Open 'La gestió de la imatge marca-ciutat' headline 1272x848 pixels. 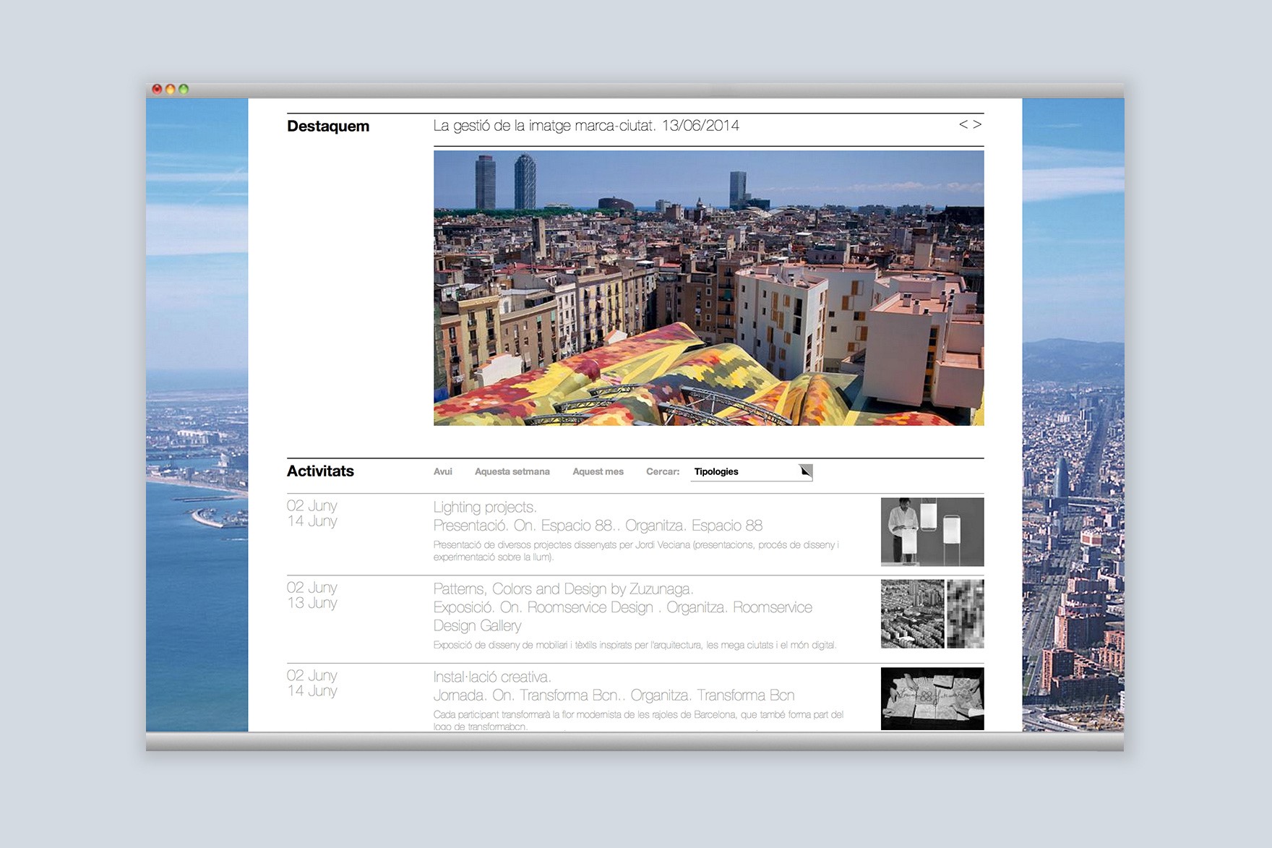[586, 126]
